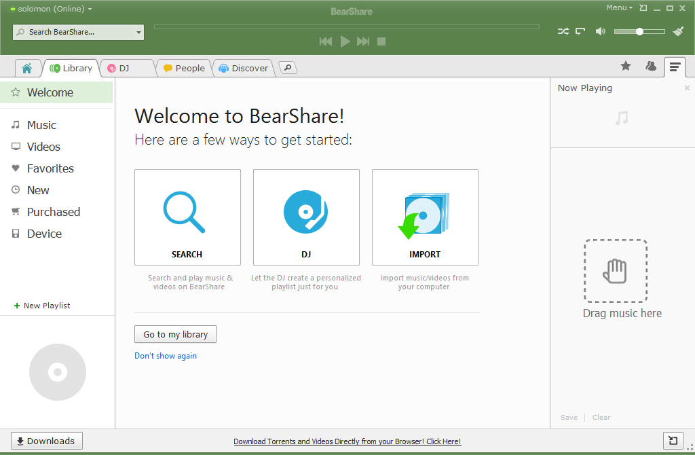Click the album art disc placeholder
Viewport: 695px width, 455px height.
click(x=58, y=372)
